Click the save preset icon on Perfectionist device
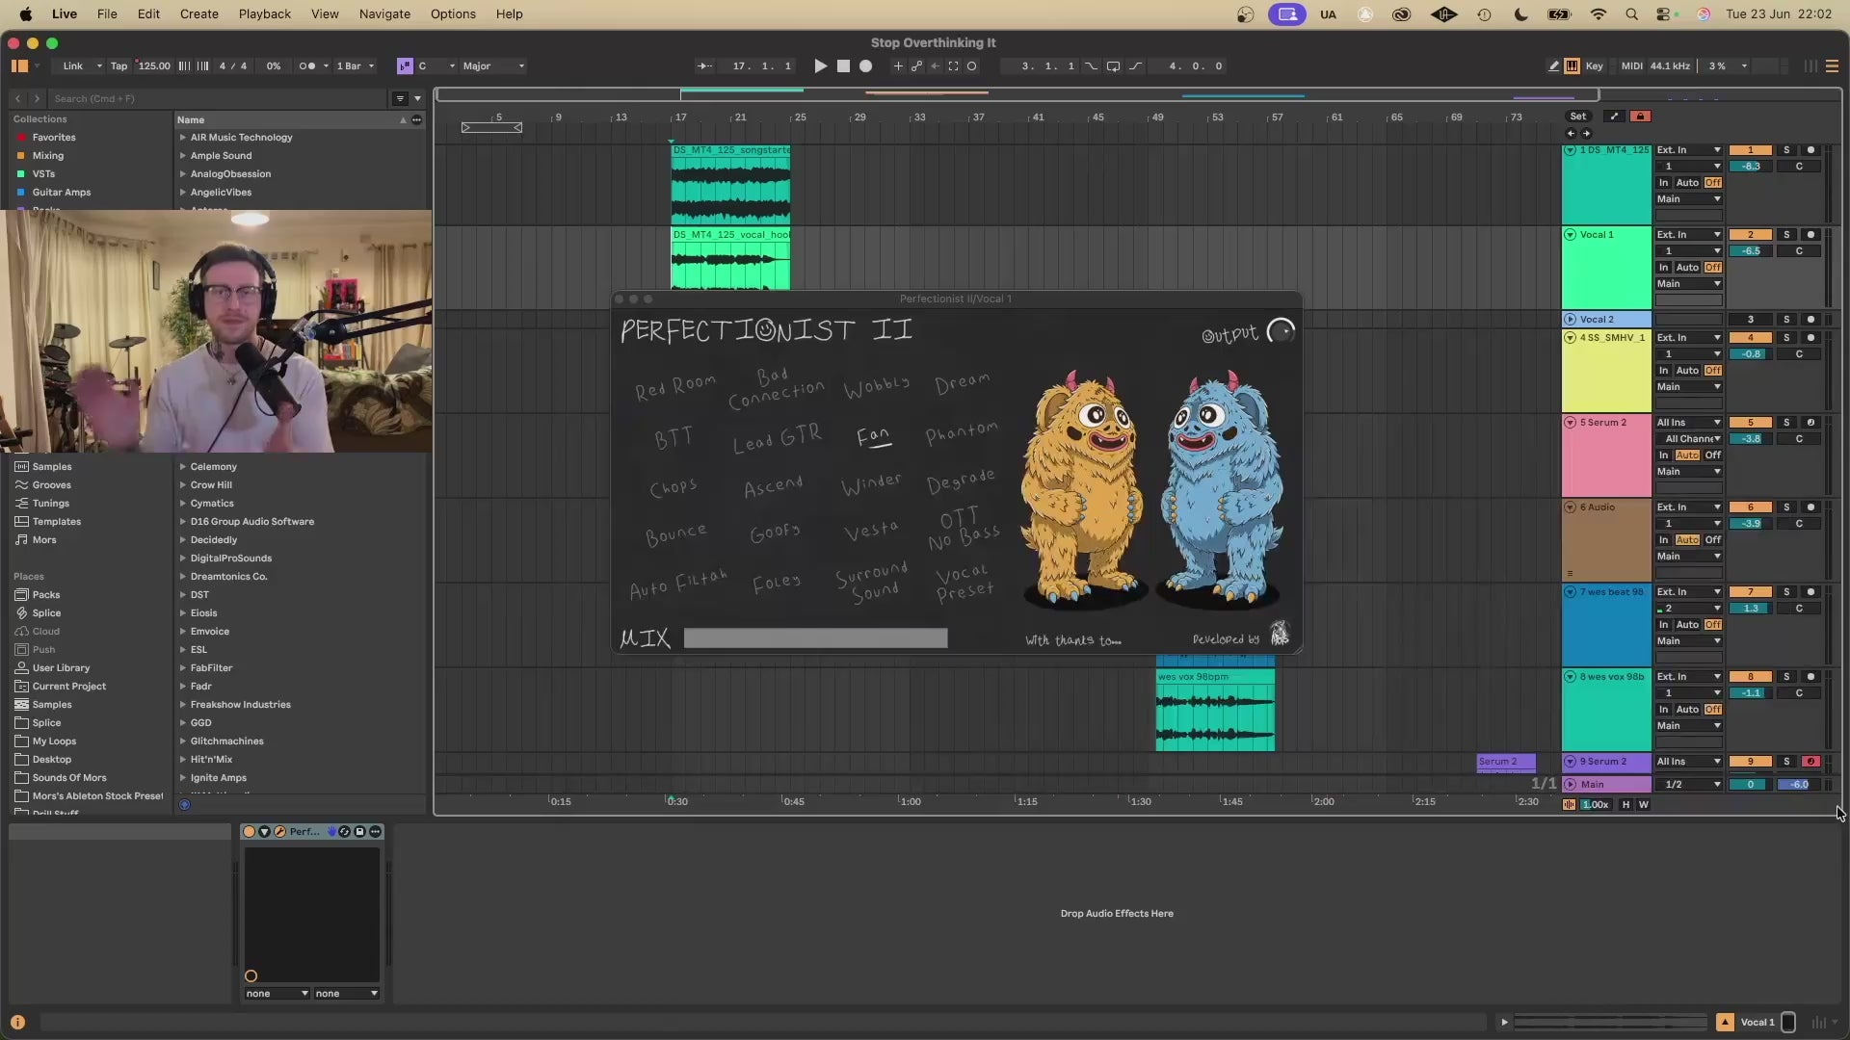Image resolution: width=1850 pixels, height=1040 pixels. coord(359,832)
